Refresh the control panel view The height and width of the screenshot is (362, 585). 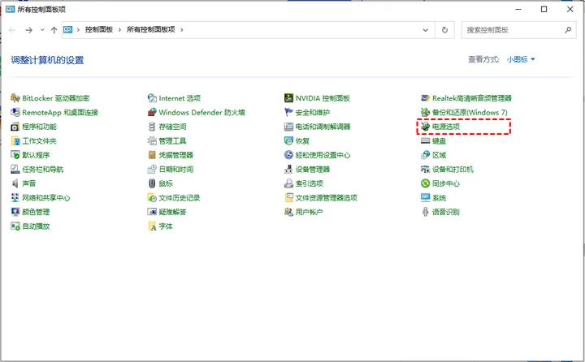444,30
